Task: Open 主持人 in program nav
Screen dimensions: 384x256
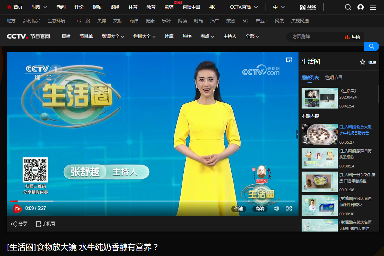Action: click(x=230, y=37)
